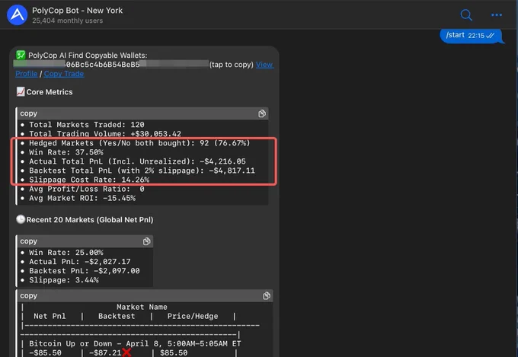Viewport: 518px width, 357px height.
Task: Select the Win Rate: 25.00% line
Action: coord(62,252)
